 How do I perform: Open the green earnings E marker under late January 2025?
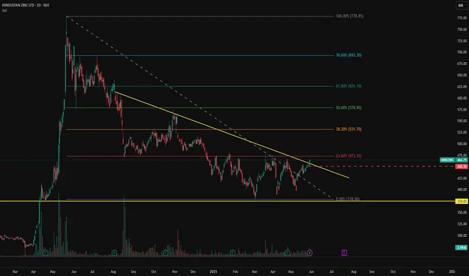point(232,253)
